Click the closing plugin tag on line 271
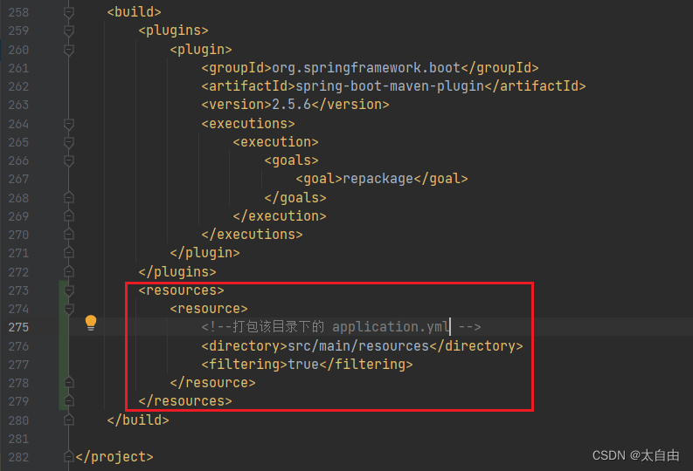Image resolution: width=693 pixels, height=471 pixels. point(205,253)
